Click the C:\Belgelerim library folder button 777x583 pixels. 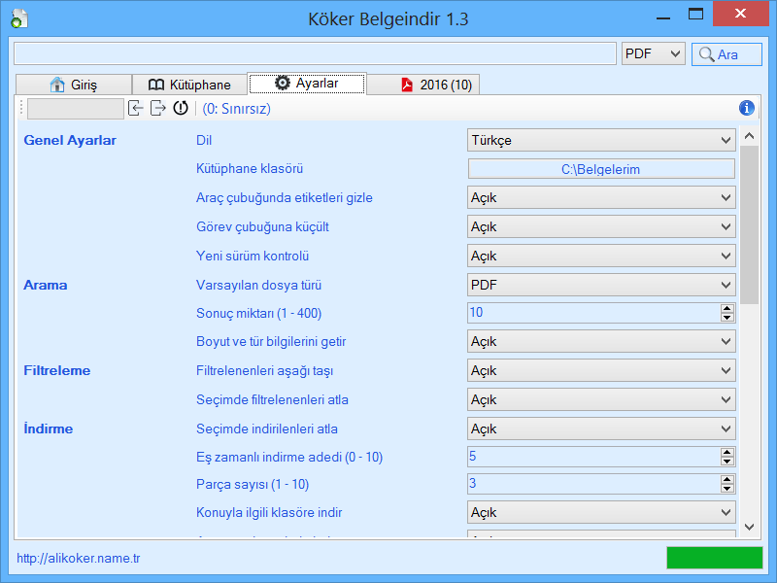pyautogui.click(x=601, y=169)
